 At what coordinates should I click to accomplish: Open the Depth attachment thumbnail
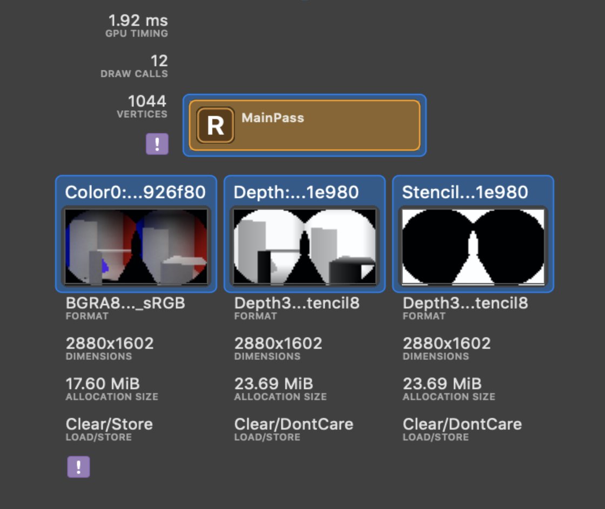tap(304, 247)
